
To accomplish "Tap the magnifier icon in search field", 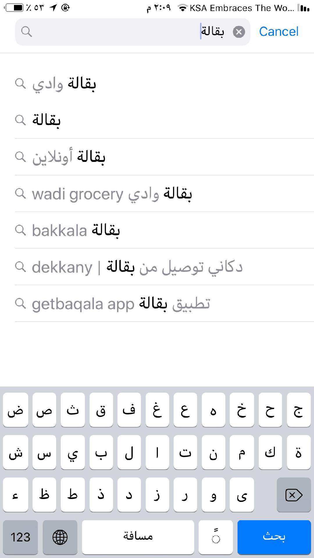I will pyautogui.click(x=26, y=32).
